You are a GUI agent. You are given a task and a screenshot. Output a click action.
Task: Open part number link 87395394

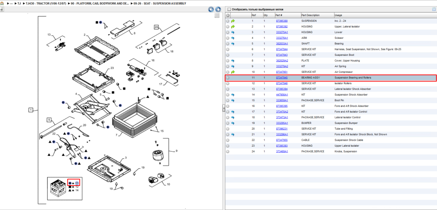click(x=282, y=89)
